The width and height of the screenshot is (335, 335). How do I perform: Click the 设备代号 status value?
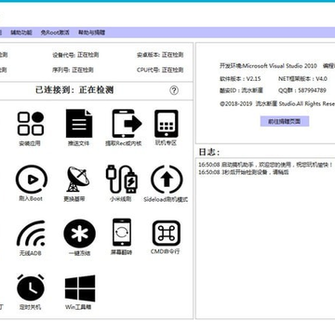87,55
